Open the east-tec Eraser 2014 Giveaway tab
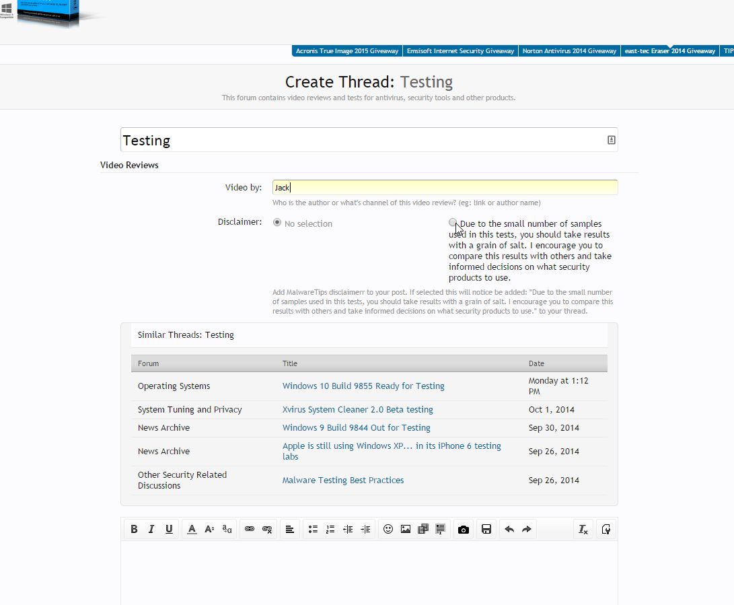This screenshot has height=605, width=734. pos(670,51)
